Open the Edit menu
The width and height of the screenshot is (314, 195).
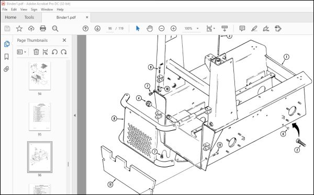click(14, 9)
